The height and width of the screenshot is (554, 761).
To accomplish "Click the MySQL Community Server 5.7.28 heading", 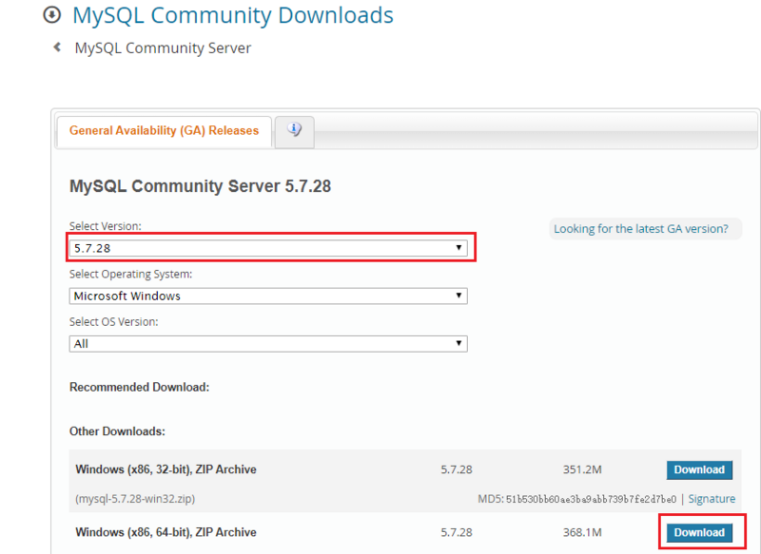I will [x=200, y=186].
